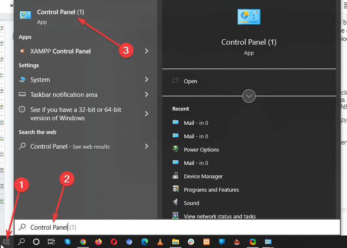Click the Control Panel best match icon
Viewport: 347px width, 248px height.
(x=25, y=15)
